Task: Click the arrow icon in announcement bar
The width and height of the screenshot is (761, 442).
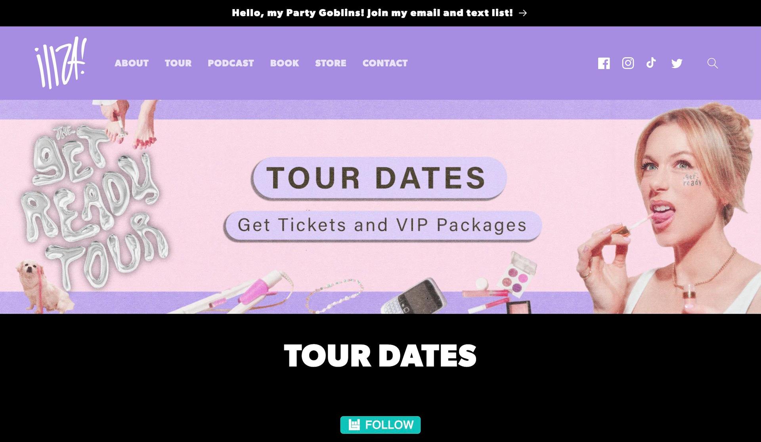Action: tap(523, 13)
